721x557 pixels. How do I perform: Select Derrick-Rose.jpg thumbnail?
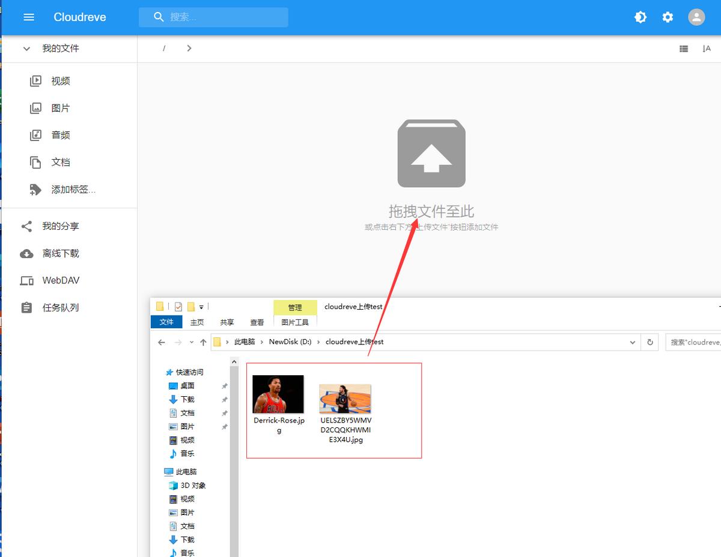(278, 394)
